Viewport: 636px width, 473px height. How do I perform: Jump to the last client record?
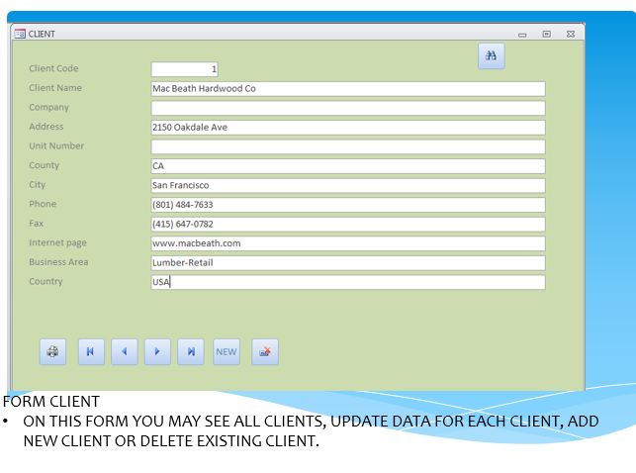click(x=191, y=351)
